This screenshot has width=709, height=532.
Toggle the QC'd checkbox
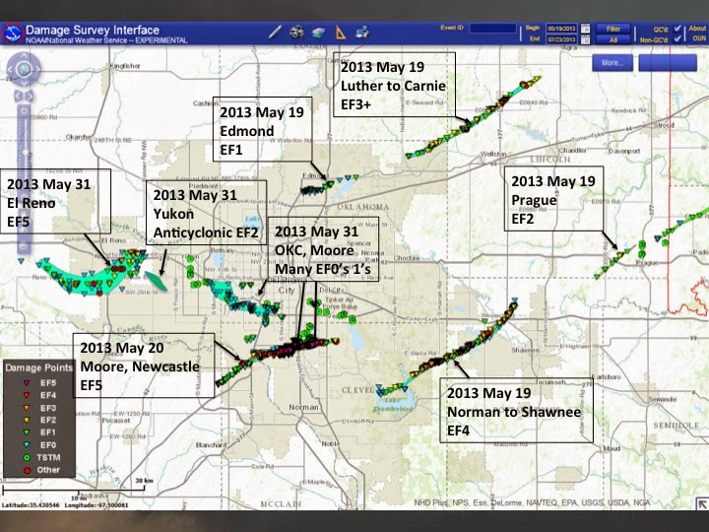tap(677, 28)
